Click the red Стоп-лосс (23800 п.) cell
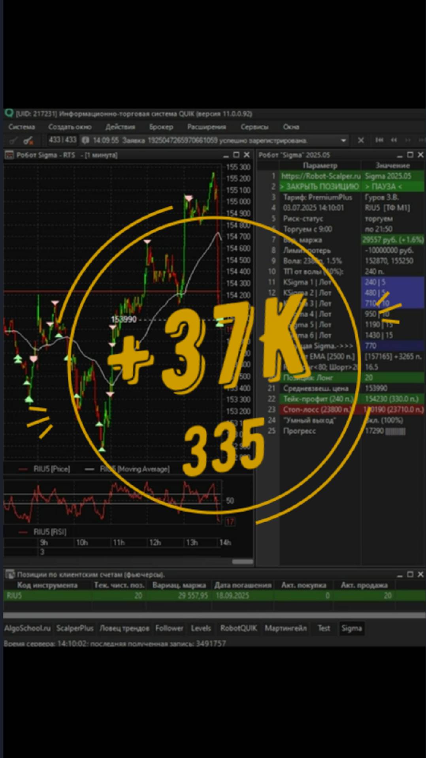426x758 pixels. [320, 409]
